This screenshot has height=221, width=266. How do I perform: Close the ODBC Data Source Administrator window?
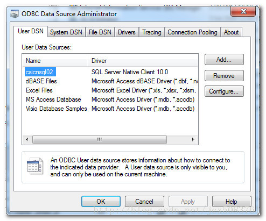[x=243, y=11]
